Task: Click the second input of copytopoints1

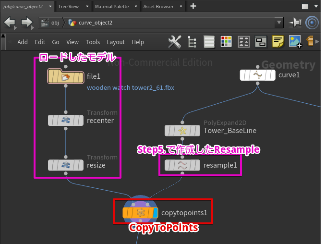Action: tap(147, 205)
